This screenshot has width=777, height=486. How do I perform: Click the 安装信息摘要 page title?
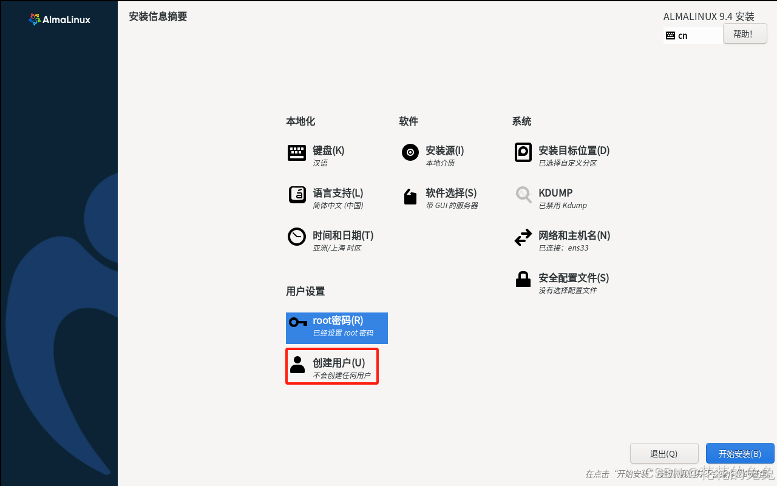(158, 16)
